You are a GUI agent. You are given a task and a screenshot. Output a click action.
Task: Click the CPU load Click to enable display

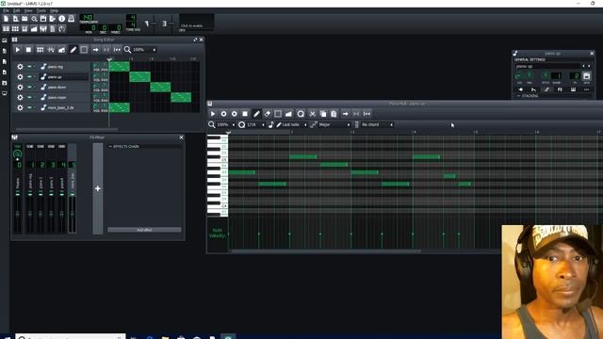197,23
